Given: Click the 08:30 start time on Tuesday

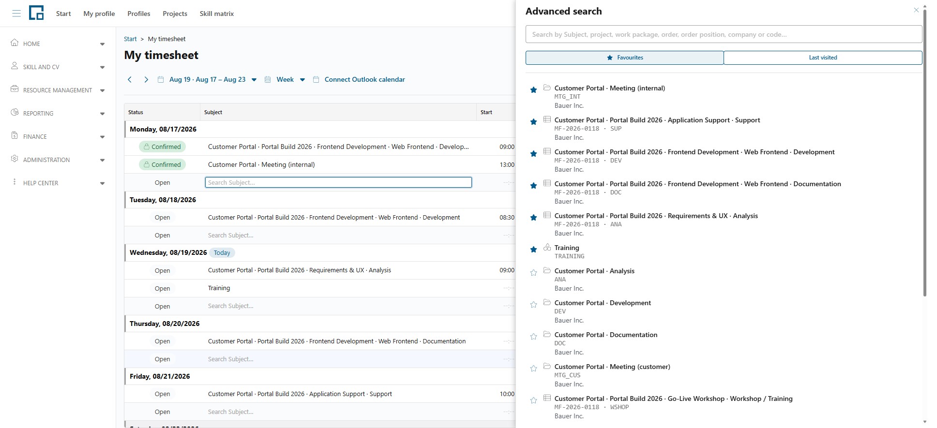Looking at the screenshot, I should coord(507,218).
